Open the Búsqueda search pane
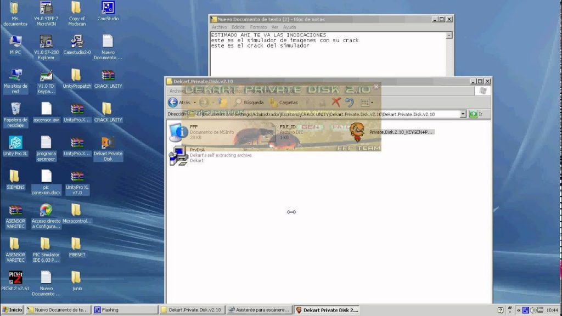Screen dimensions: 562x316 [x=249, y=103]
